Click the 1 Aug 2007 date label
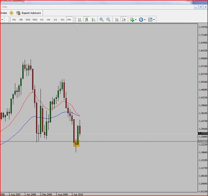Screen dimensions: 208x196 15,194
